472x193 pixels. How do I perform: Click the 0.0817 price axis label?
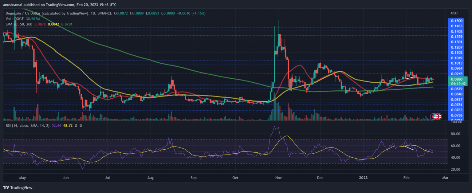457,100
